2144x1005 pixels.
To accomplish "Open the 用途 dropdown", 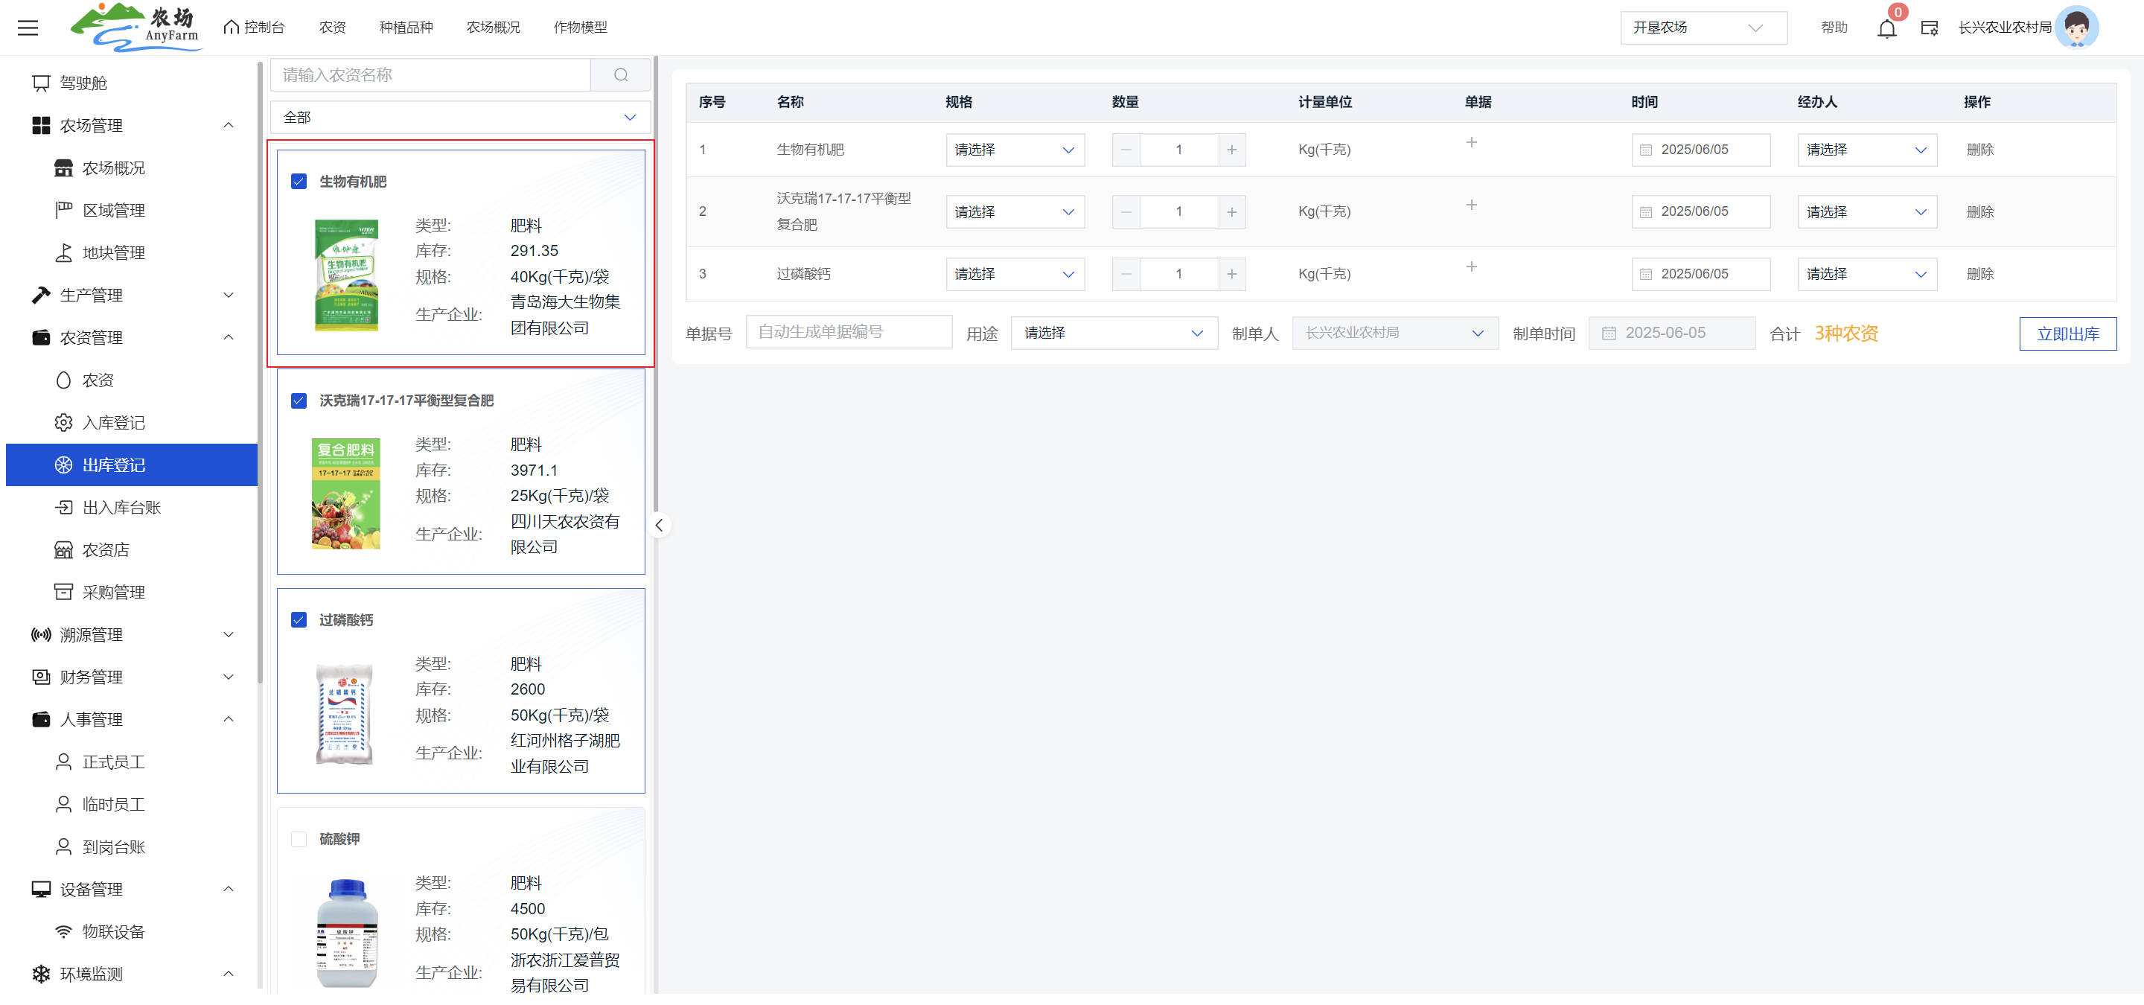I will coord(1113,333).
